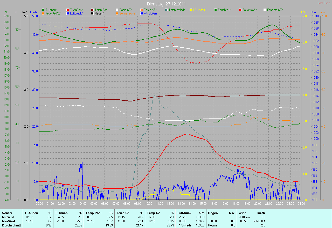Screen dimensions: 332x228
Task: Select the yellow UV Index legend swatch
Action: tap(191, 10)
